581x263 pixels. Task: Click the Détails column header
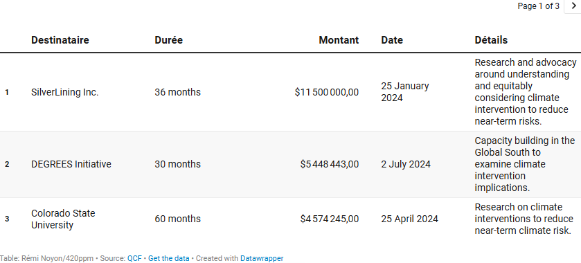point(491,40)
